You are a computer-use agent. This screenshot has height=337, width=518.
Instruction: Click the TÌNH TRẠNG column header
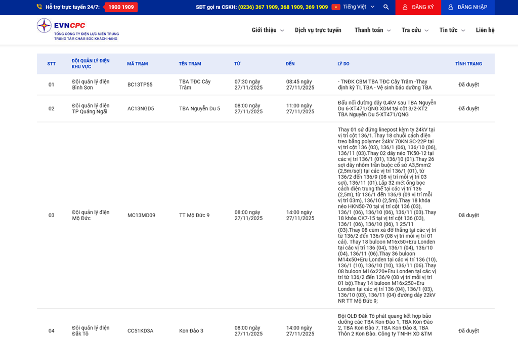pyautogui.click(x=468, y=64)
